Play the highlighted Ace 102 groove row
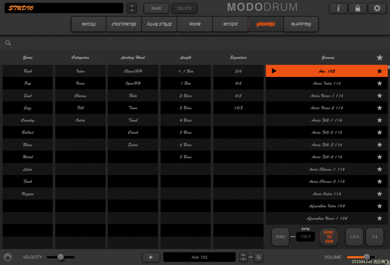390x265 pixels. [274, 71]
